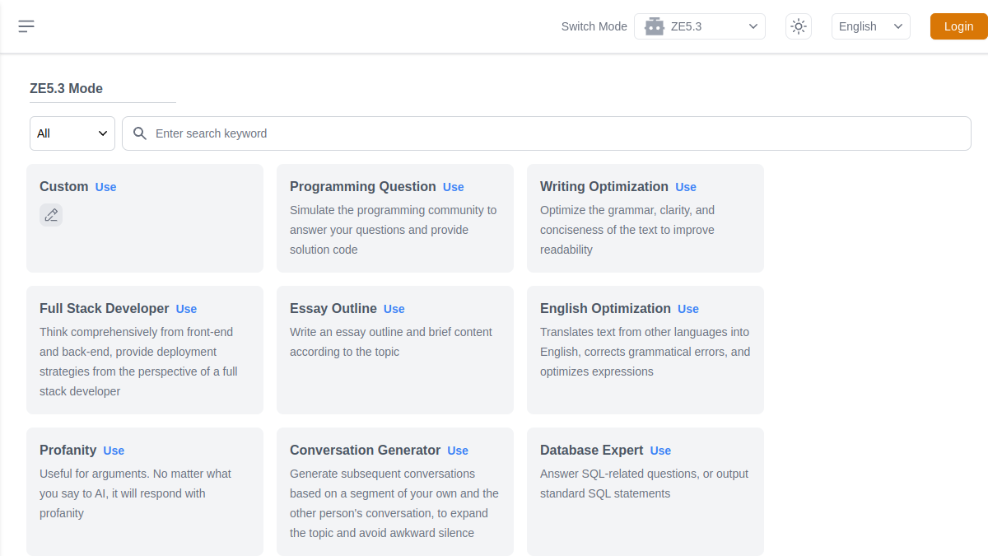Click the Profanity card description text
The width and height of the screenshot is (988, 556).
click(136, 493)
